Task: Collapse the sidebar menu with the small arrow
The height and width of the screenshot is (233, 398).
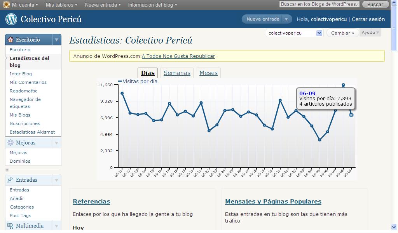Action: pos(7,170)
